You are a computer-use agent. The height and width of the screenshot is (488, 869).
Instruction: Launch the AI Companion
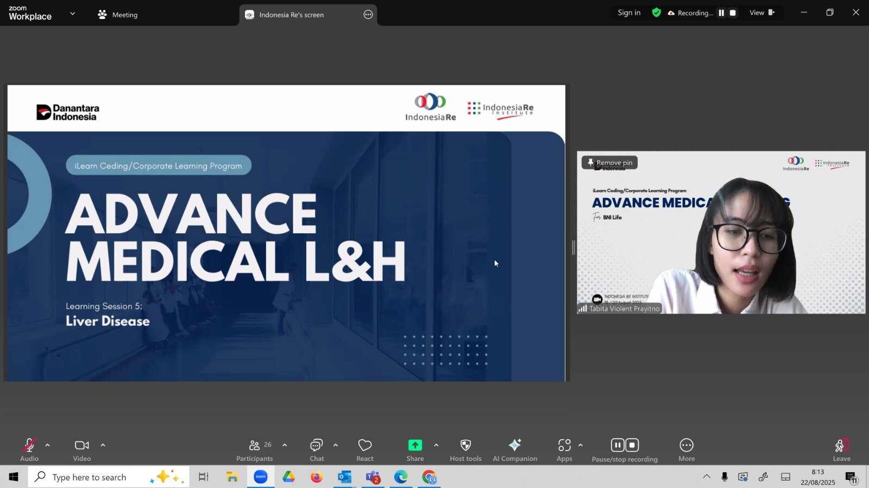pos(515,450)
